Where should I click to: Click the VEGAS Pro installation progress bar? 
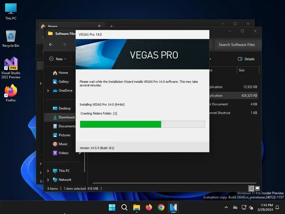tap(142, 124)
